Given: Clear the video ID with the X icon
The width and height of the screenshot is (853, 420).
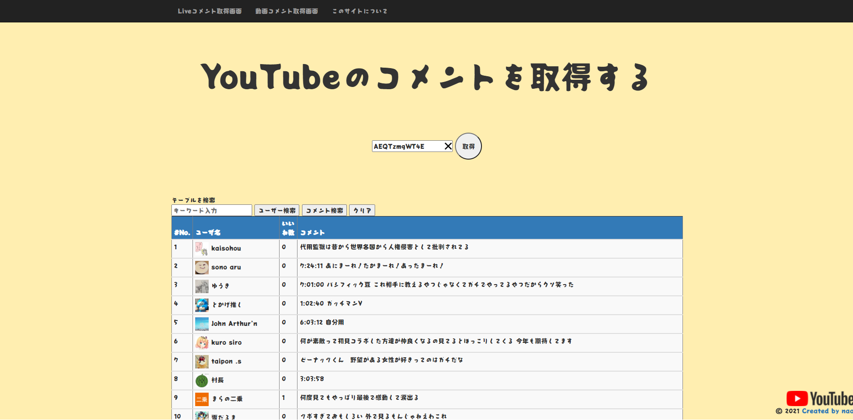Looking at the screenshot, I should pyautogui.click(x=448, y=146).
